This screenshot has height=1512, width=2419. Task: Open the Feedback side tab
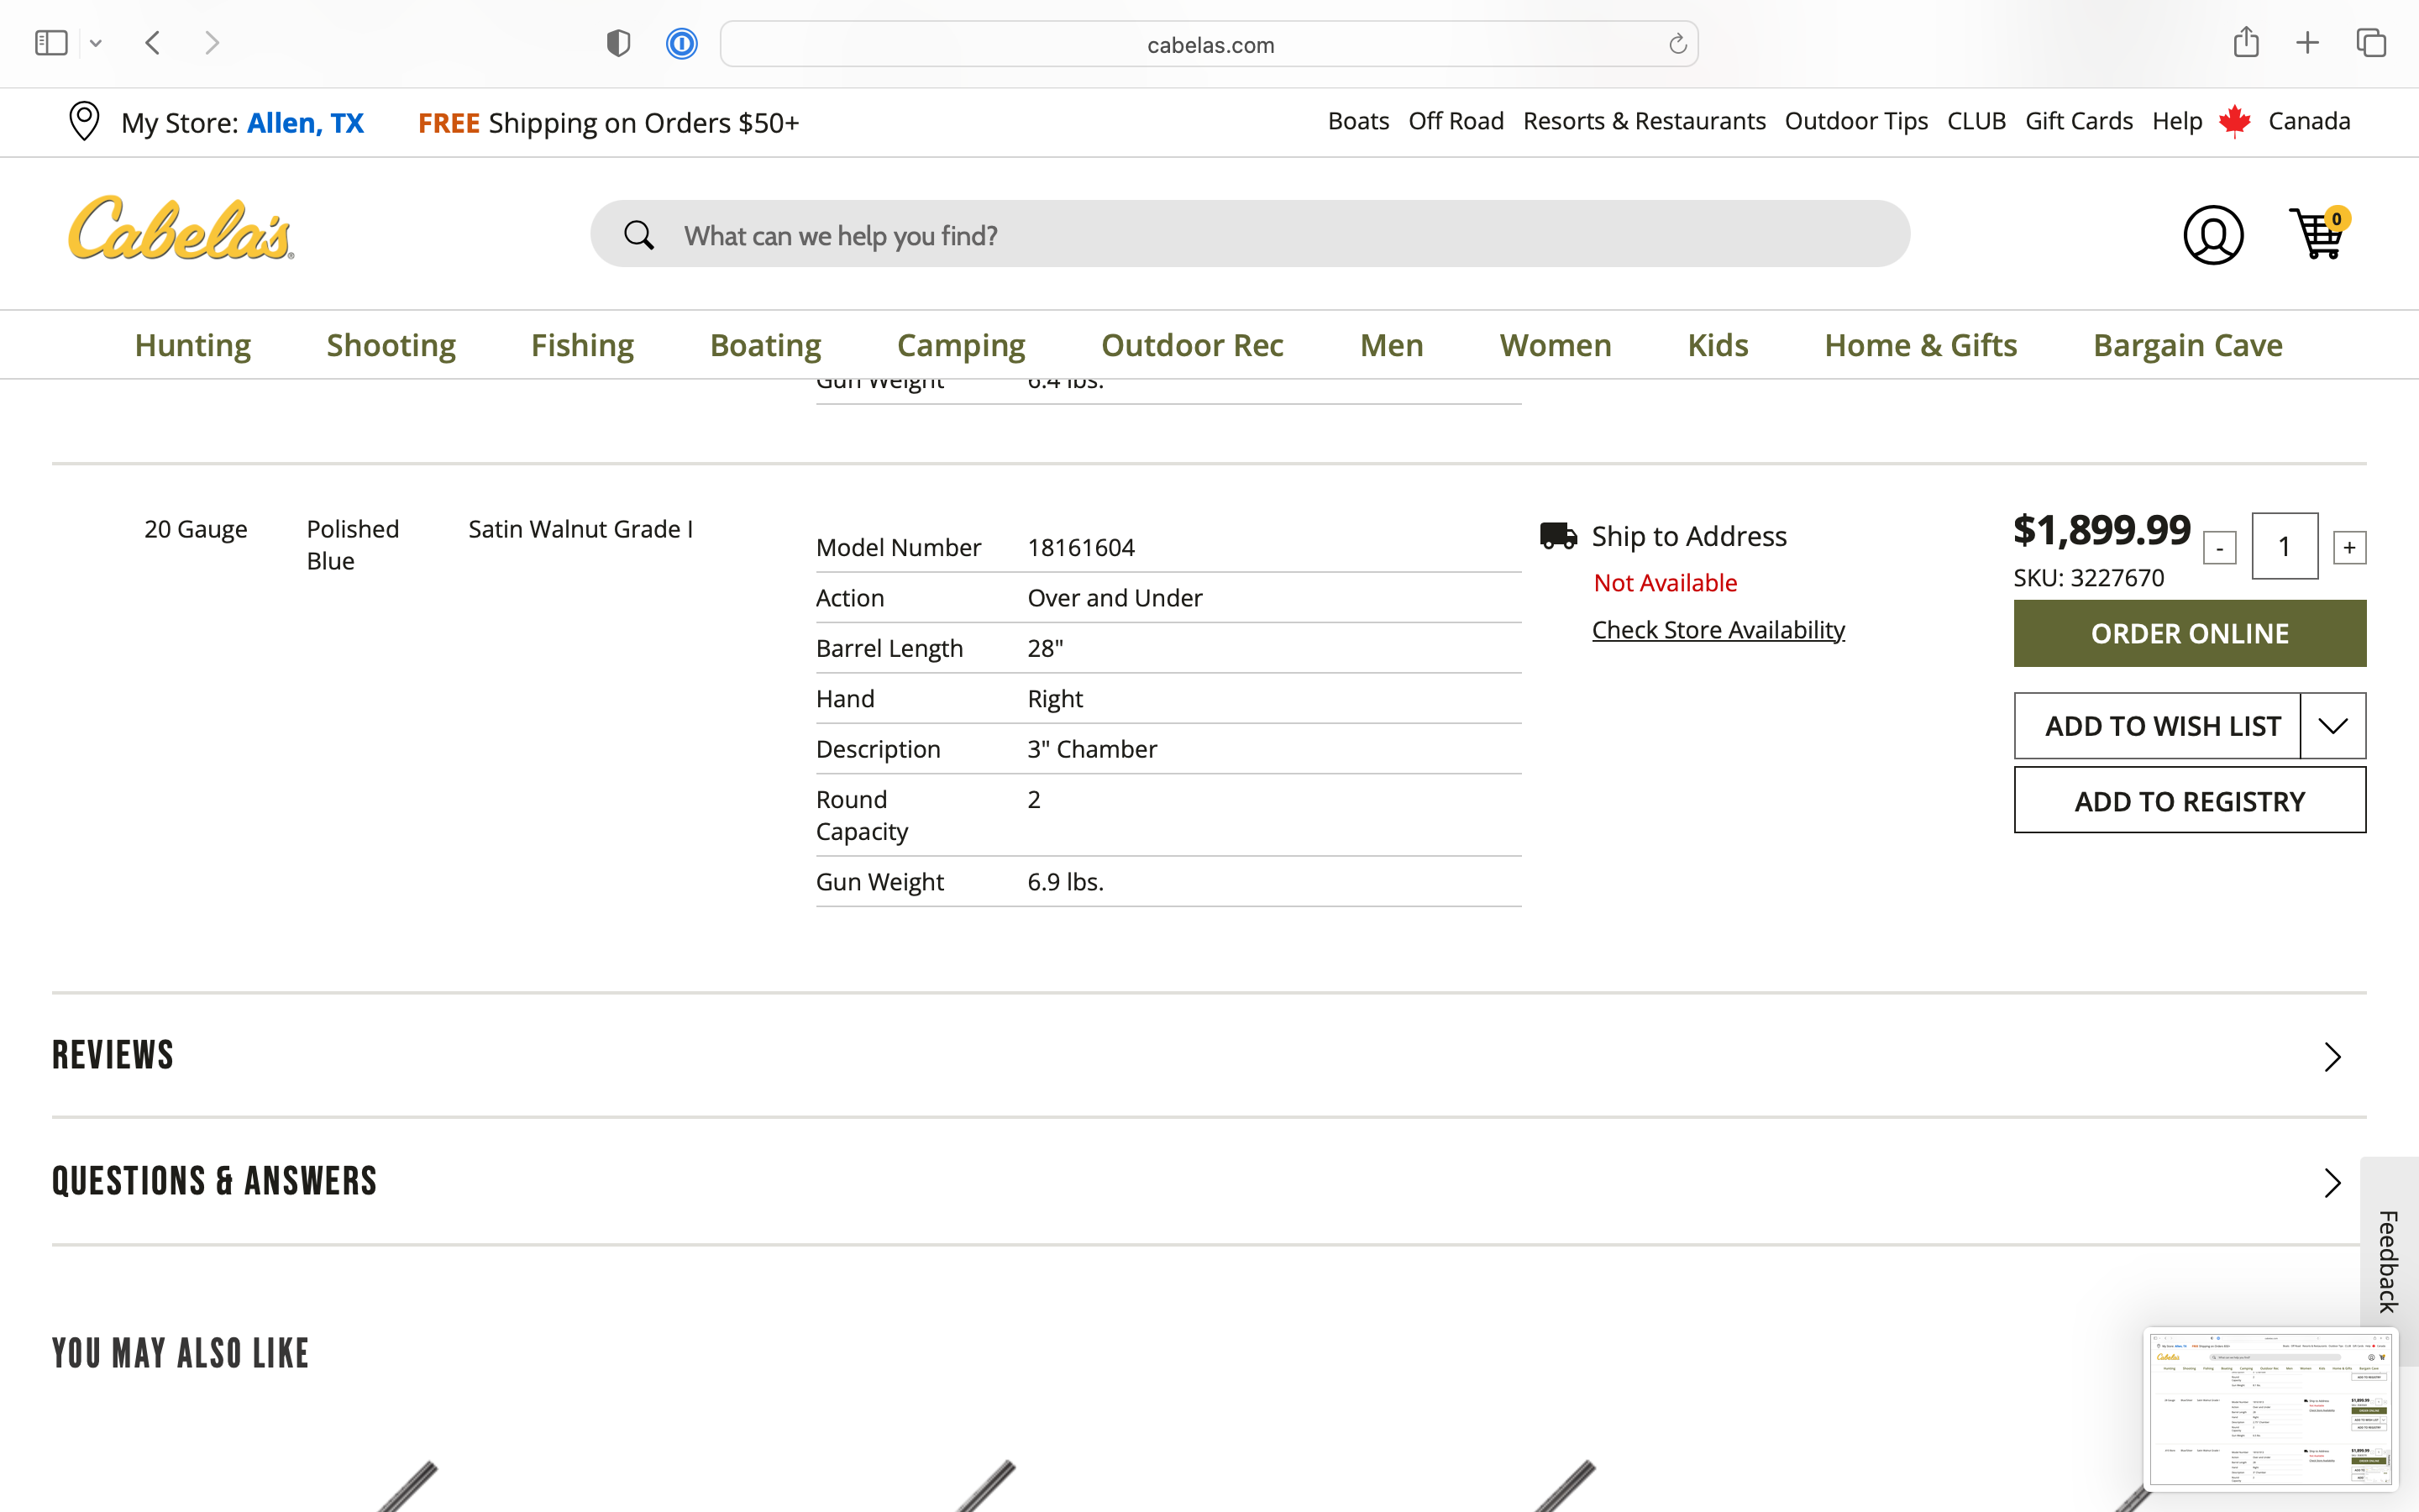click(2388, 1261)
